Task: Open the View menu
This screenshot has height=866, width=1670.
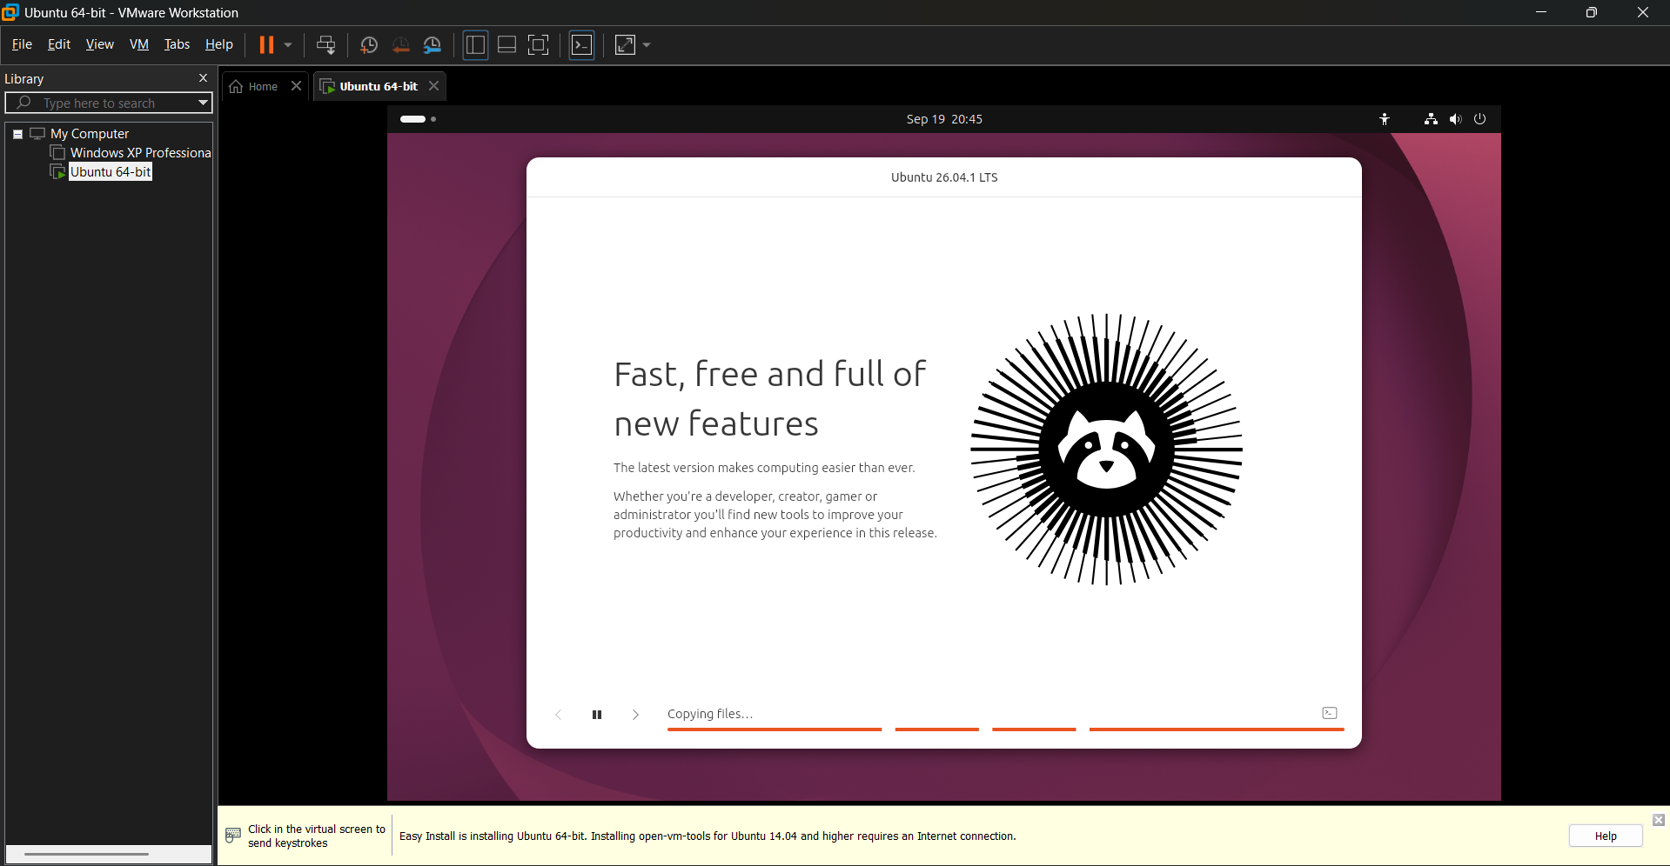Action: click(x=99, y=44)
